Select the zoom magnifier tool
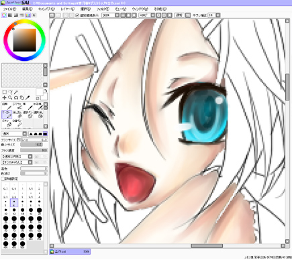292x260 pixels. (10, 98)
